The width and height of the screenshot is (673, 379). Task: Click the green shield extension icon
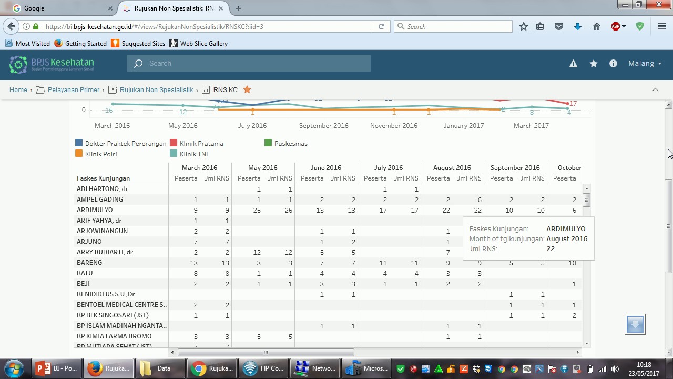[640, 26]
